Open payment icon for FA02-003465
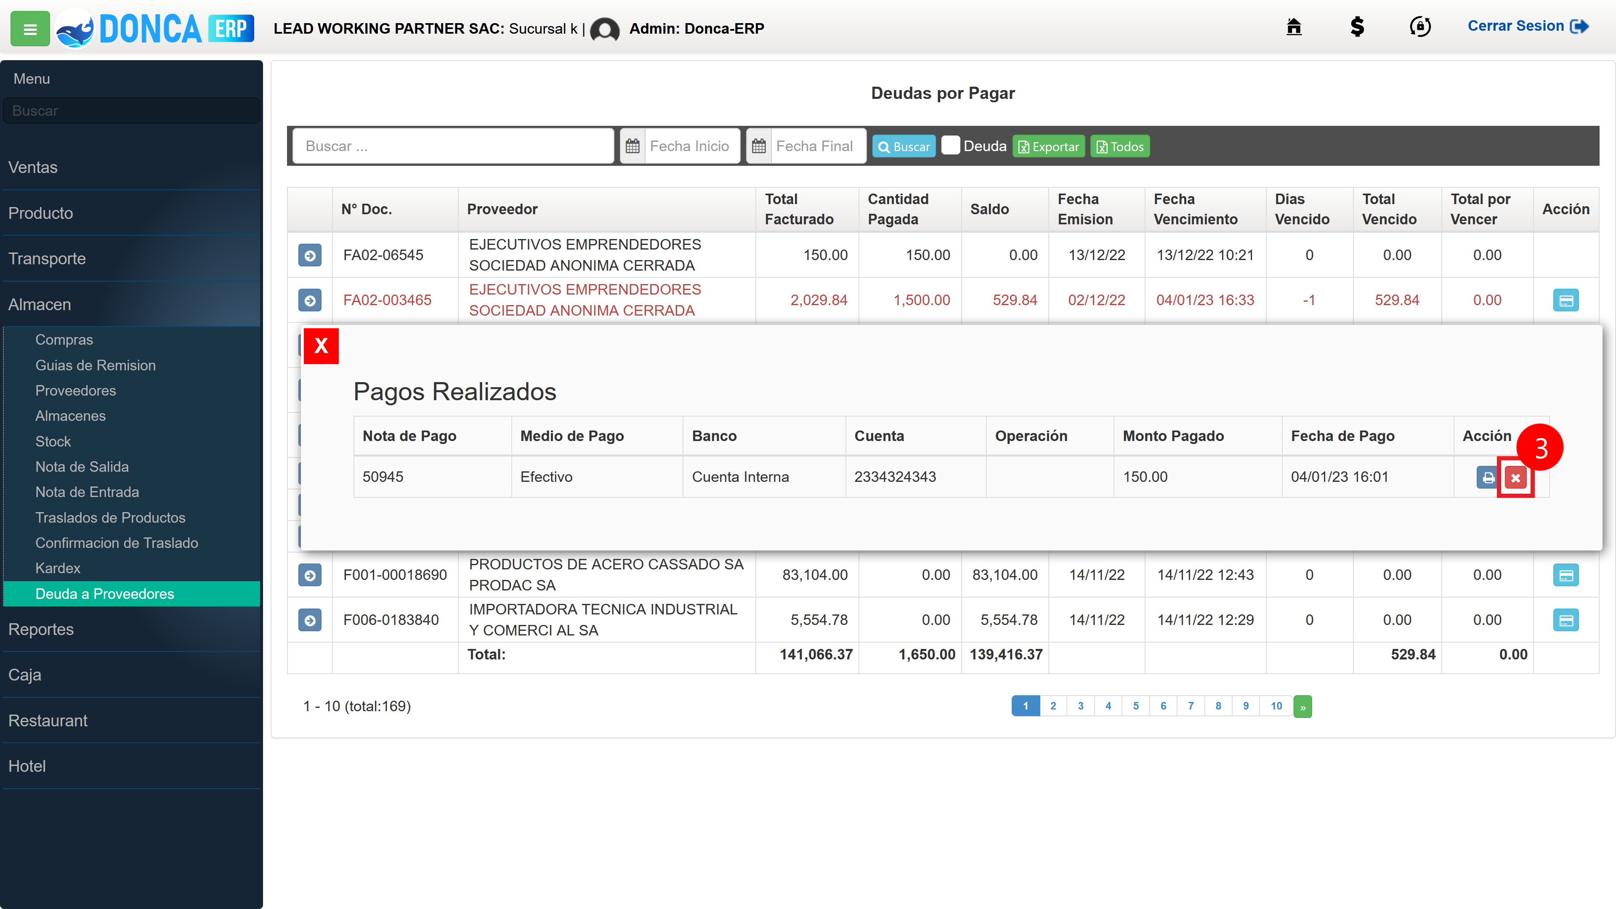1616x909 pixels. pos(1566,300)
